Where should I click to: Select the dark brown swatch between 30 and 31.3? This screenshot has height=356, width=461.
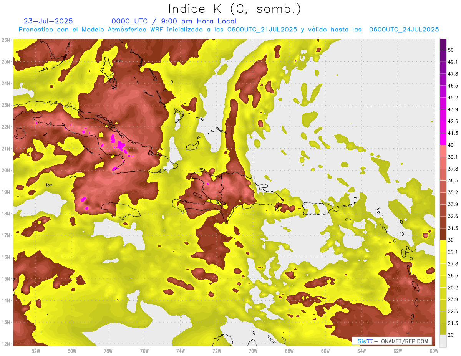pos(443,234)
